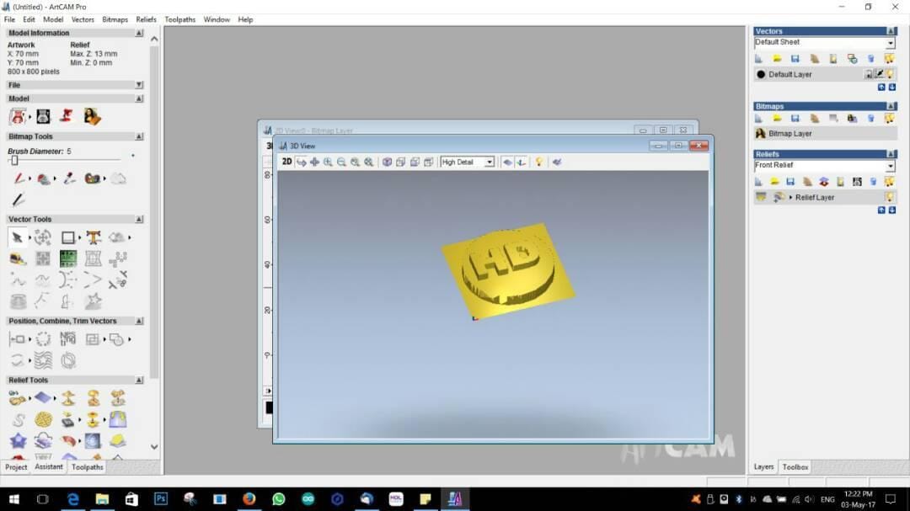Open Firefox from the taskbar

click(x=249, y=499)
